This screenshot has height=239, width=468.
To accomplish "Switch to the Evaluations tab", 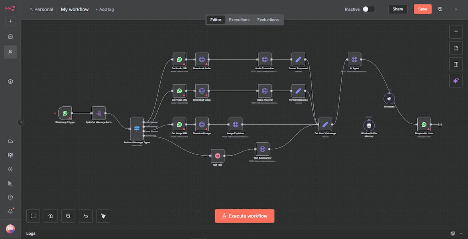I will pyautogui.click(x=268, y=20).
